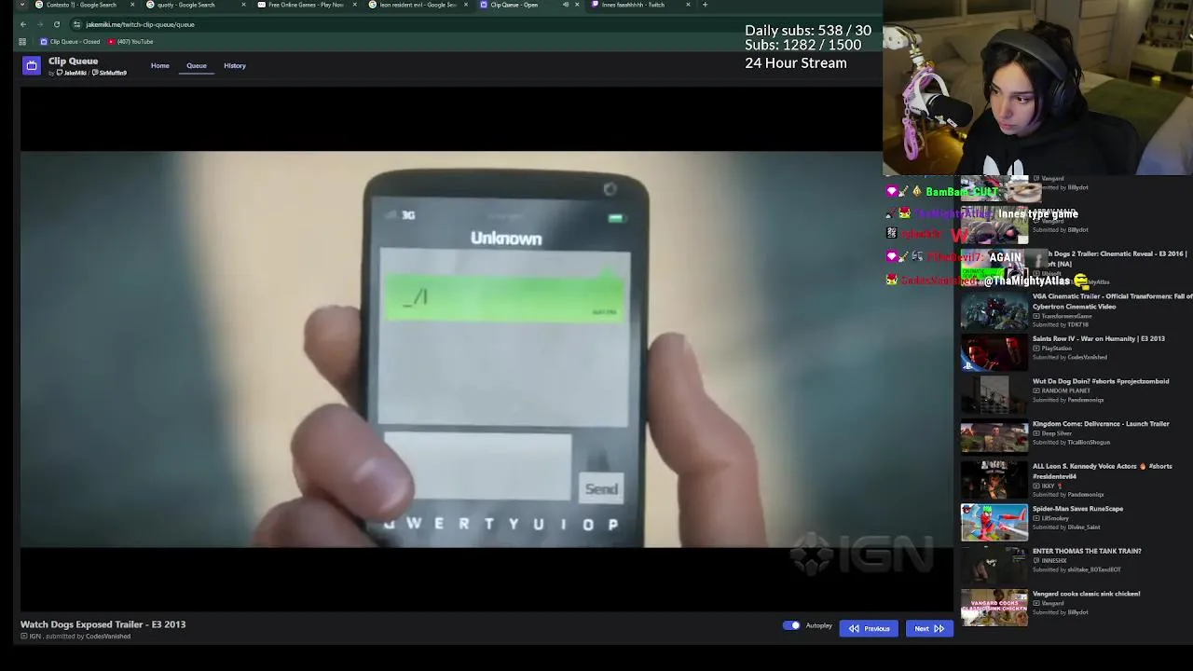This screenshot has height=671, width=1193.
Task: Open the Kingdom Come: Deliverance thumbnail
Action: (x=994, y=437)
